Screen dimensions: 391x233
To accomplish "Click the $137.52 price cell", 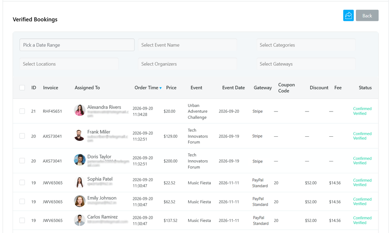I will [171, 220].
